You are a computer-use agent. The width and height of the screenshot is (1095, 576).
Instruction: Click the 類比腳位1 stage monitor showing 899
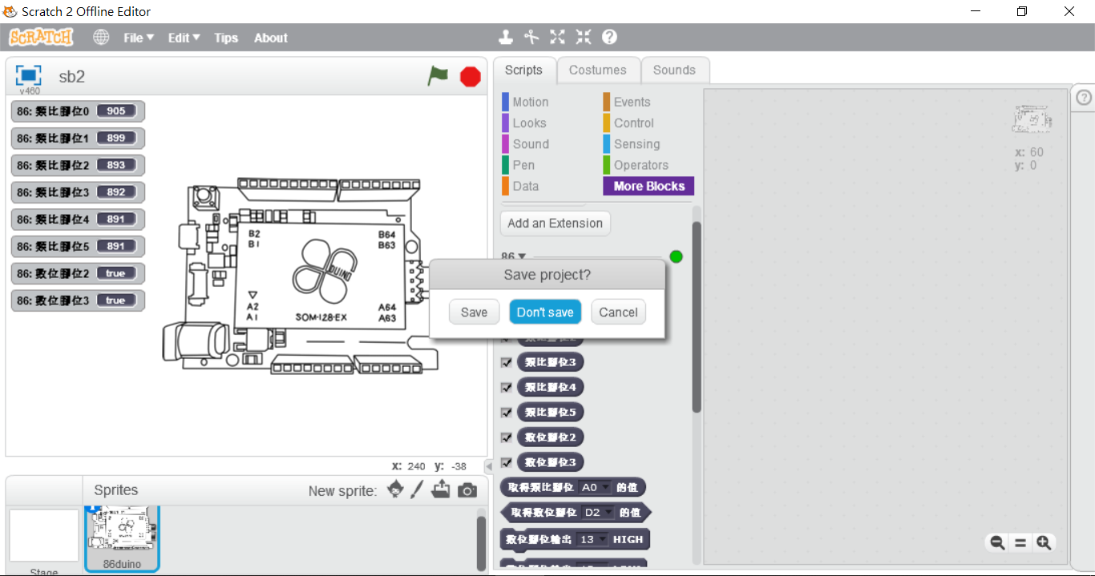point(78,138)
